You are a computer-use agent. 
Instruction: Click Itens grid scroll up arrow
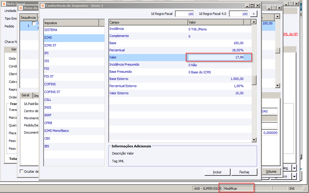(x=277, y=16)
